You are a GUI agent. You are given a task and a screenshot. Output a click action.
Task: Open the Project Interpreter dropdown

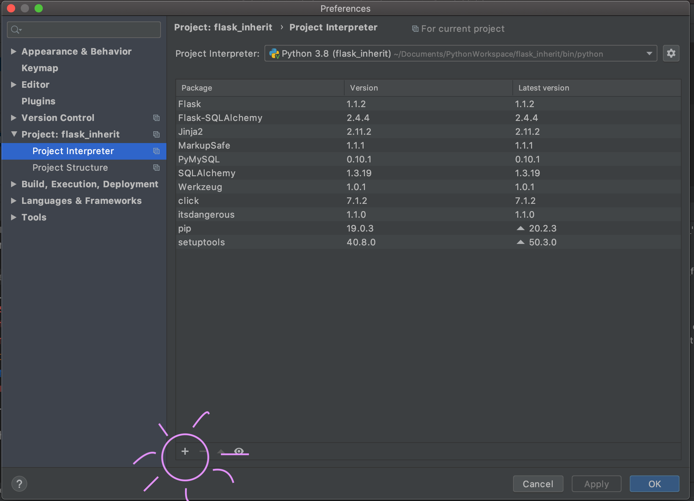point(649,54)
